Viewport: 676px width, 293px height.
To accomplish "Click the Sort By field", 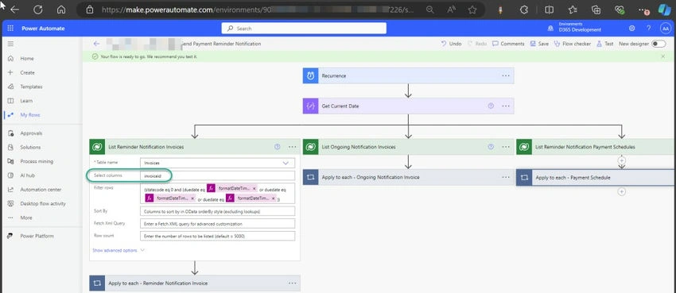I will coord(217,211).
